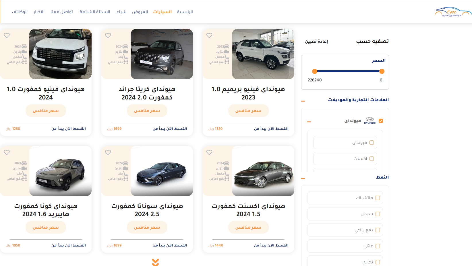Click the drivetrain icon on كونا كمفورت card
472x266 pixels.
click(x=24, y=179)
